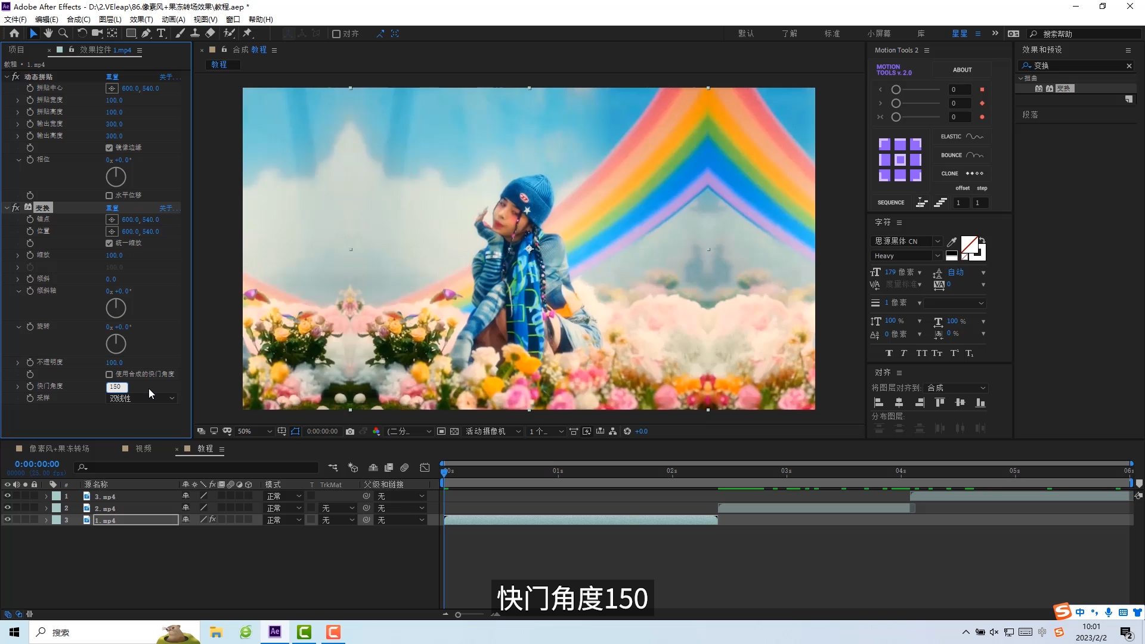Viewport: 1145px width, 644px height.
Task: Open the 采样 双线性 dropdown
Action: (142, 398)
